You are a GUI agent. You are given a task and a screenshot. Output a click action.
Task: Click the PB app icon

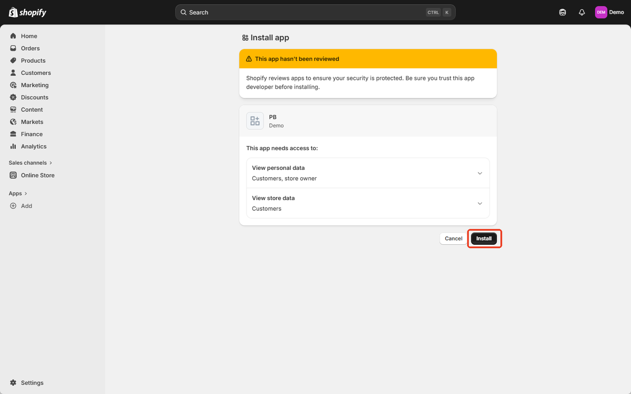click(255, 121)
